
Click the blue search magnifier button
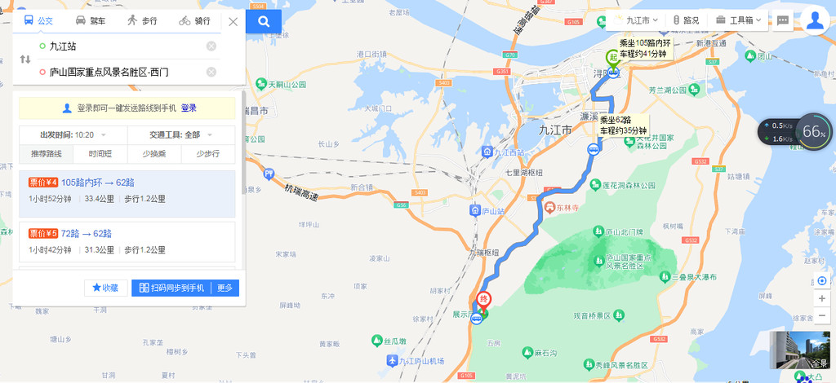[264, 21]
